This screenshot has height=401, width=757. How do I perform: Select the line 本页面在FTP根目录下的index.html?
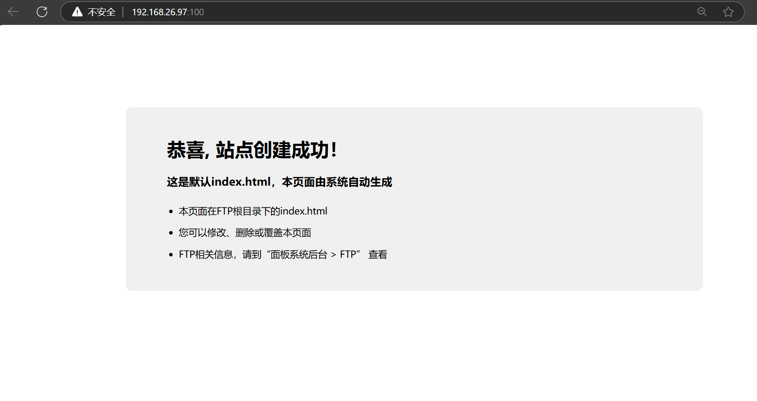click(x=253, y=211)
